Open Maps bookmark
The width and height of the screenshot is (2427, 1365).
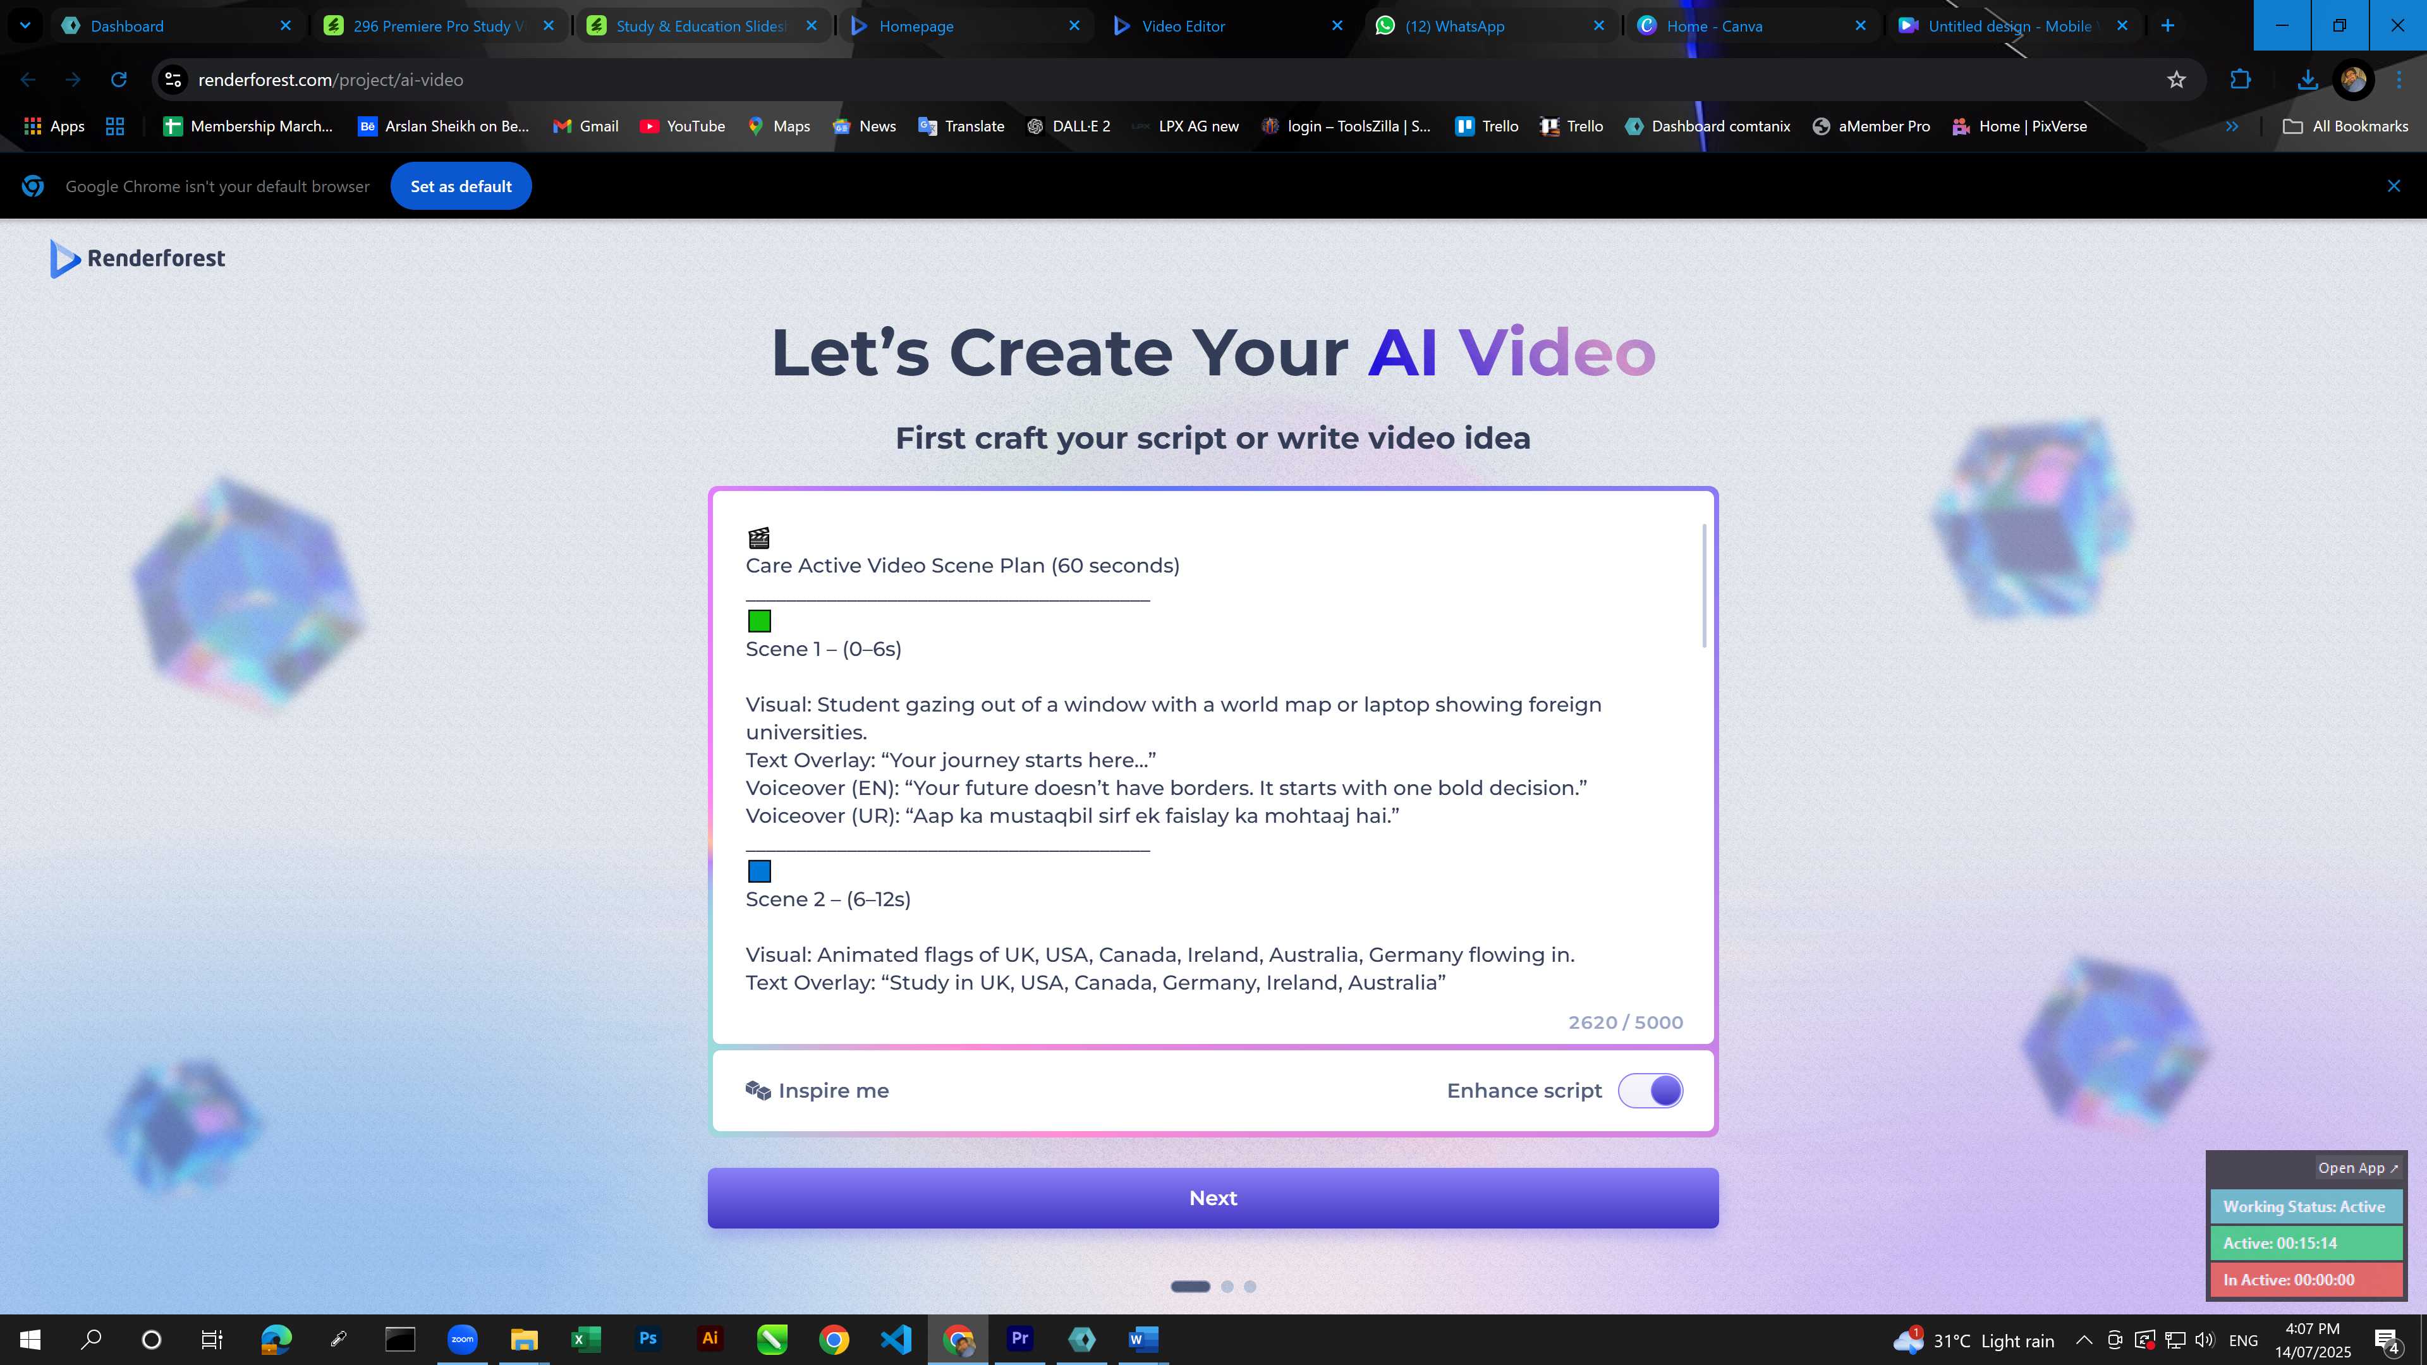(x=779, y=126)
